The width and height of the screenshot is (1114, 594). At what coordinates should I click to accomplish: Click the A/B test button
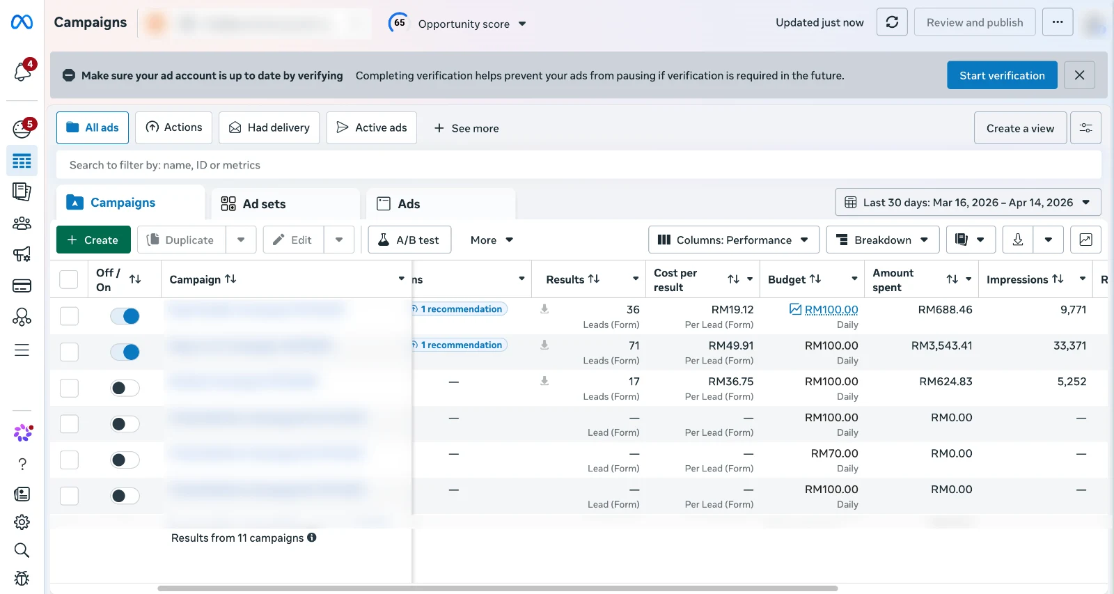click(409, 240)
